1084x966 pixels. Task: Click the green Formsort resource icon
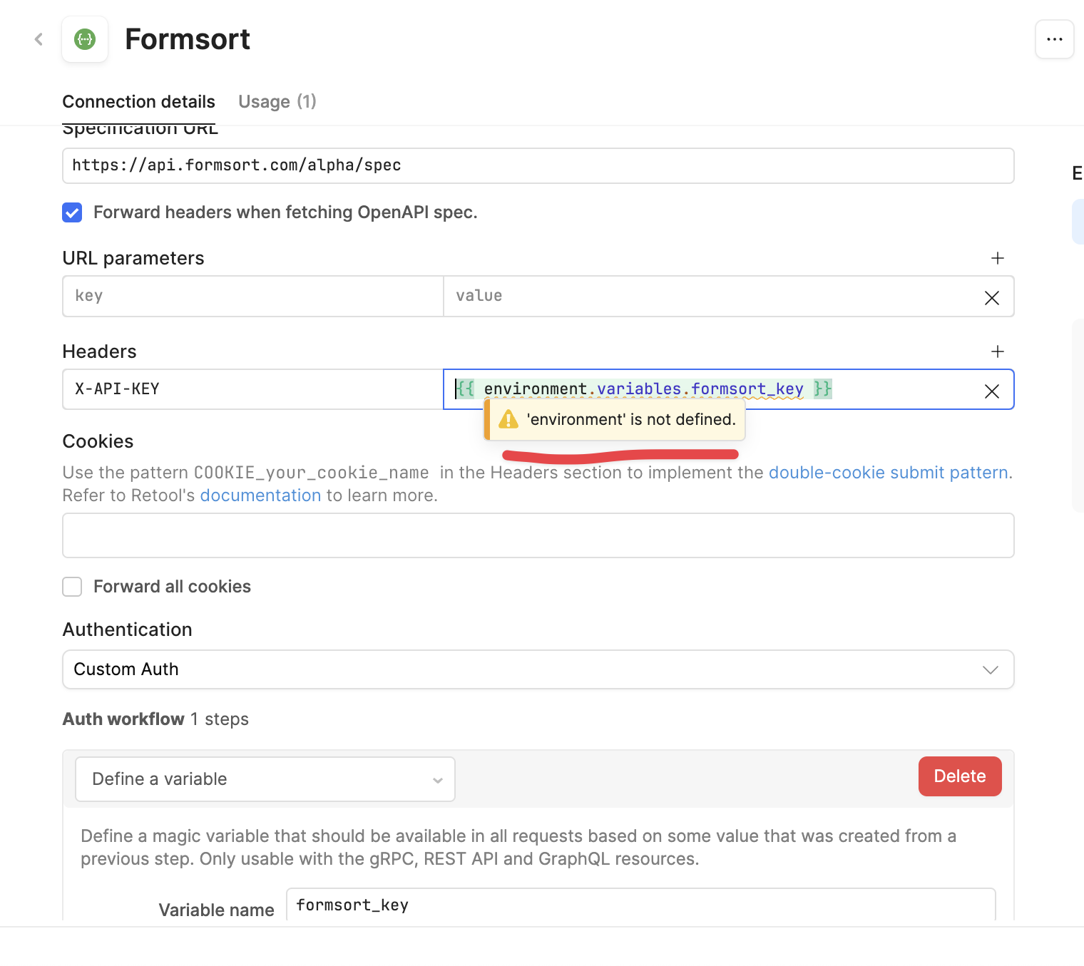coord(85,39)
